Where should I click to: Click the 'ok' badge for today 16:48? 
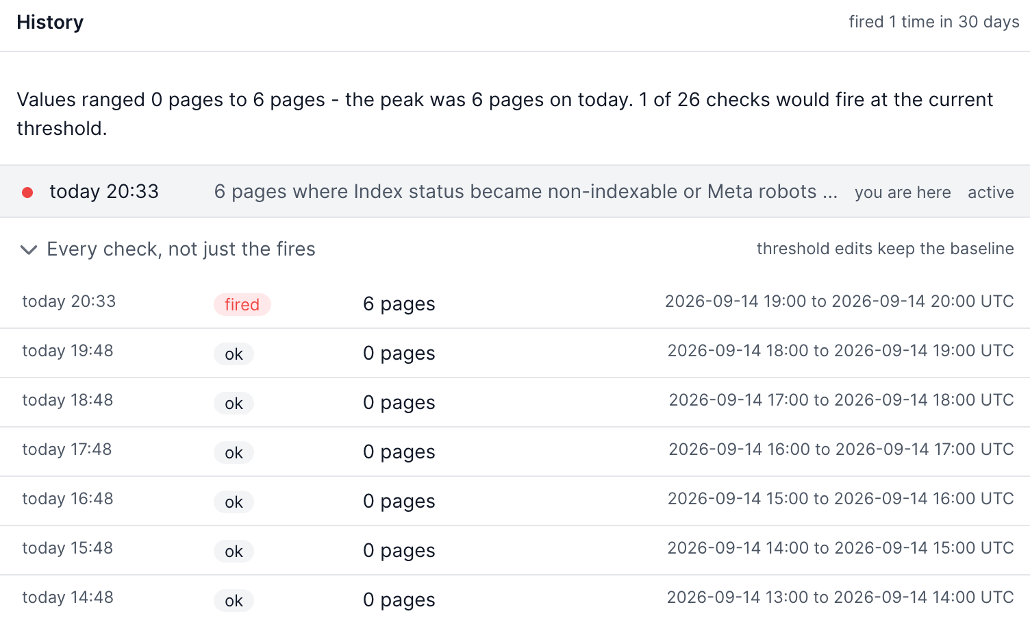coord(234,502)
